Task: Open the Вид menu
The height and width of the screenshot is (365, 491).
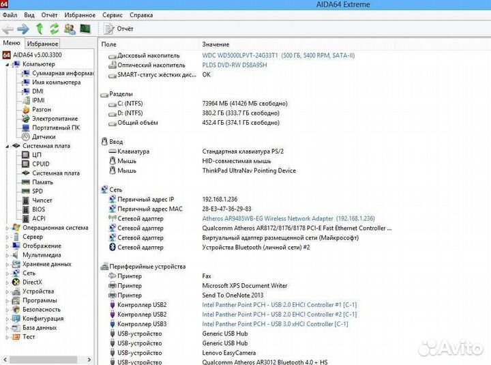Action: click(x=29, y=15)
